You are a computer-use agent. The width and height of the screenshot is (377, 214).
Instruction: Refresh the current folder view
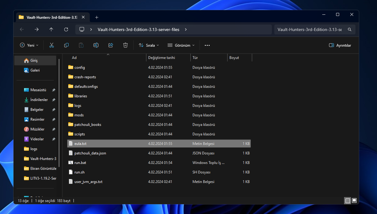[x=66, y=29]
